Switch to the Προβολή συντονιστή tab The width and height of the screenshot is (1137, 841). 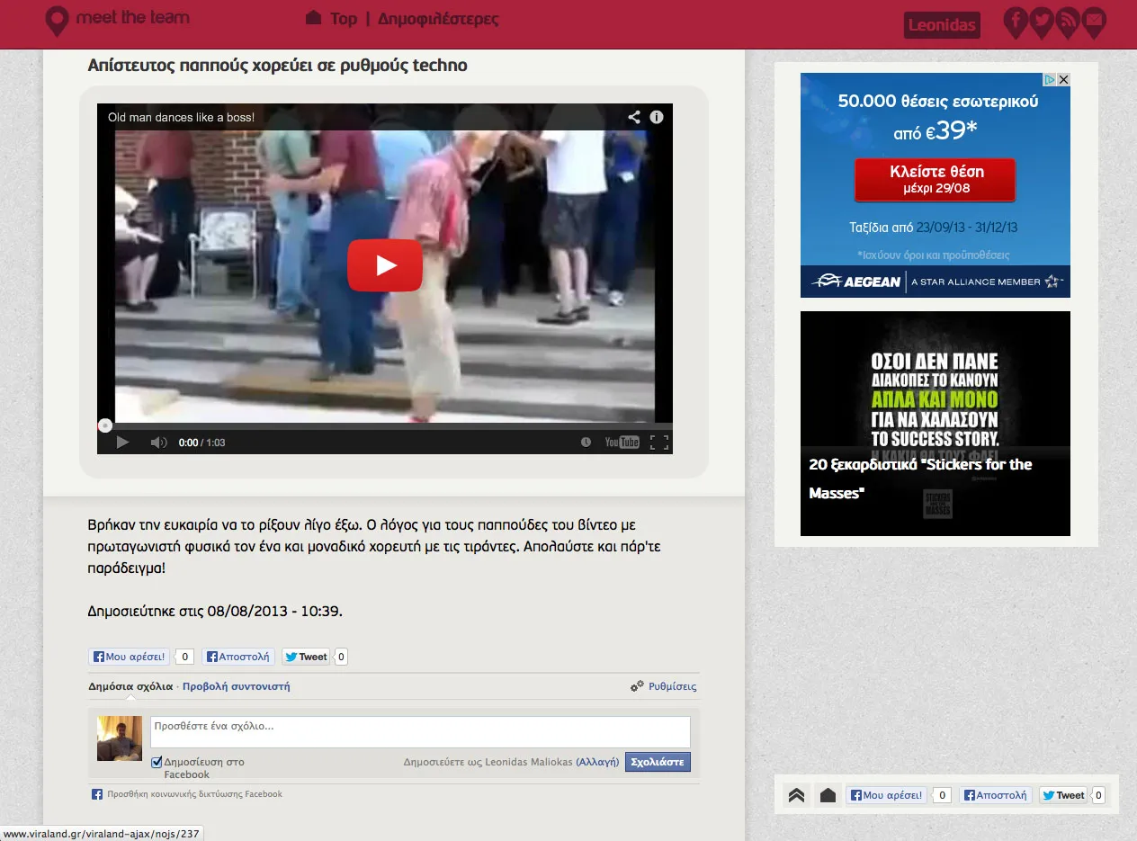point(236,686)
